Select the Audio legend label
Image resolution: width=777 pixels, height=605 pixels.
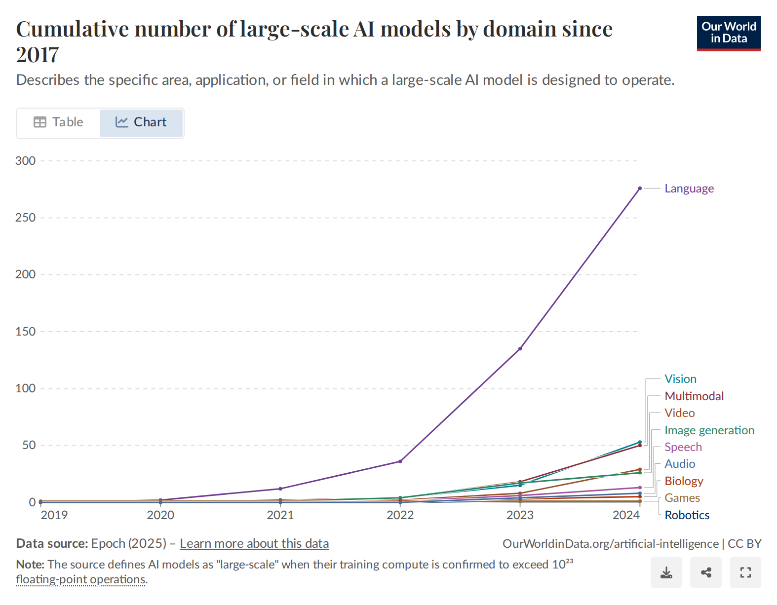click(x=680, y=464)
